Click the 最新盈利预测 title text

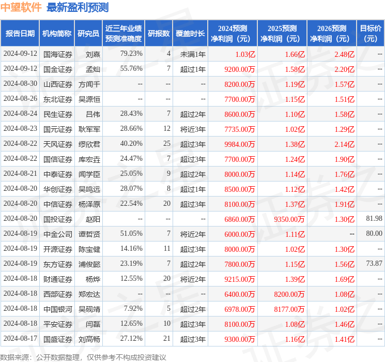tap(78, 7)
